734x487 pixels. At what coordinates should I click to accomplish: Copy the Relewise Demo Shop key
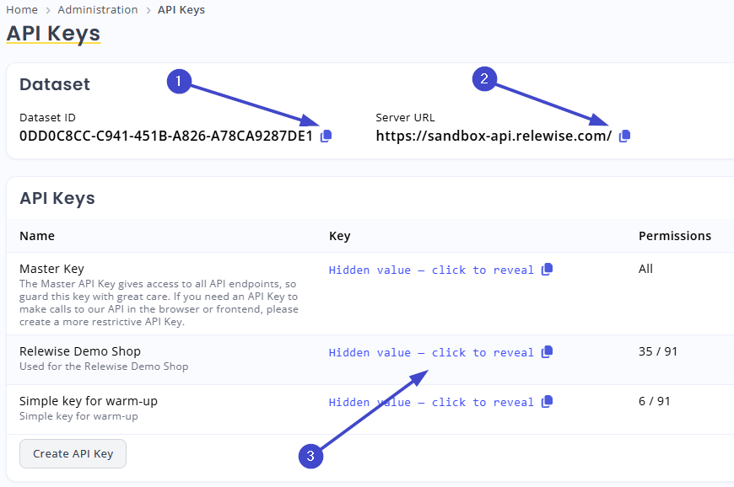(x=547, y=352)
